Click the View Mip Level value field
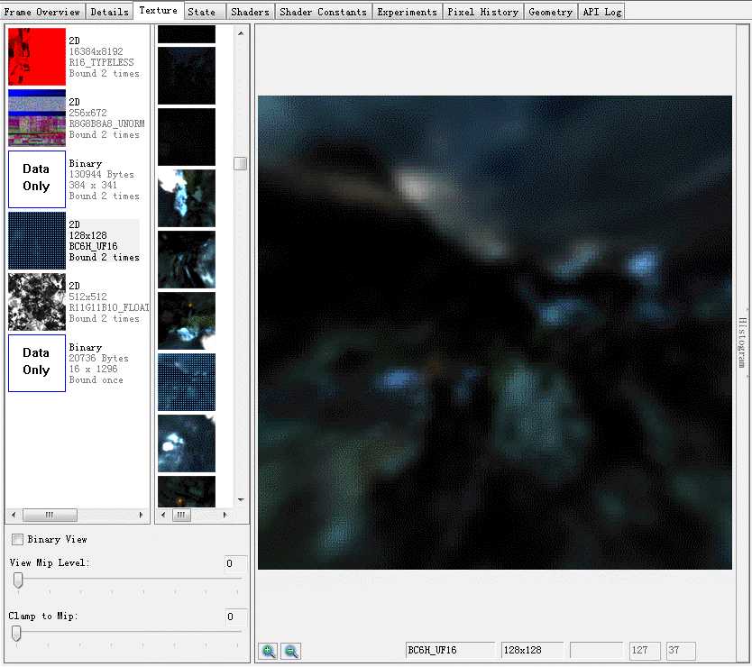The image size is (752, 667). [235, 563]
